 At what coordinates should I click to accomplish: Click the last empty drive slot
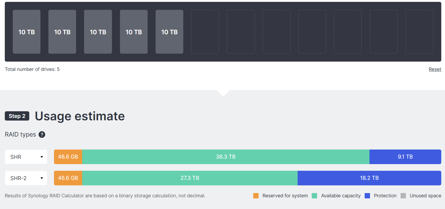[x=419, y=32]
